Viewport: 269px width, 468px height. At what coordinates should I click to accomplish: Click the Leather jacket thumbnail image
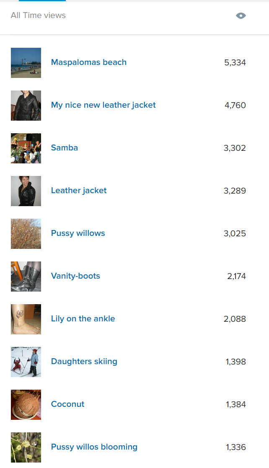(x=26, y=191)
